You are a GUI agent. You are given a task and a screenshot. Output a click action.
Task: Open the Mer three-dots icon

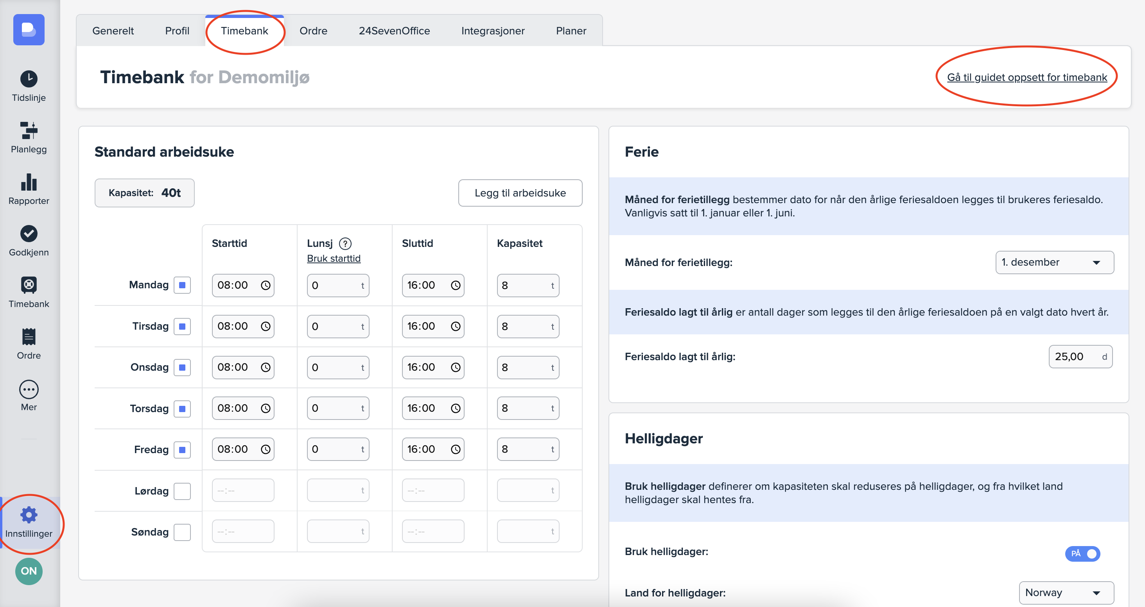pos(29,389)
